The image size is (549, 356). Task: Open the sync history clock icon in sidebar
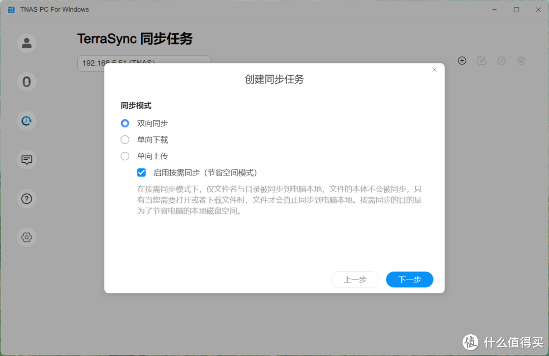click(26, 121)
